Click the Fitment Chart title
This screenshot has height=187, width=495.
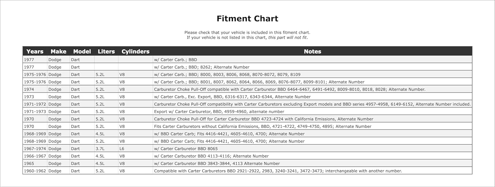tap(247, 19)
